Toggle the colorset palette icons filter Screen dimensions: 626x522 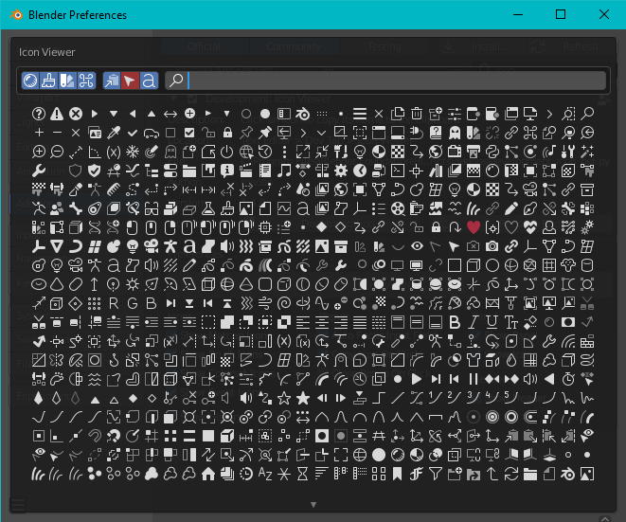tap(67, 81)
